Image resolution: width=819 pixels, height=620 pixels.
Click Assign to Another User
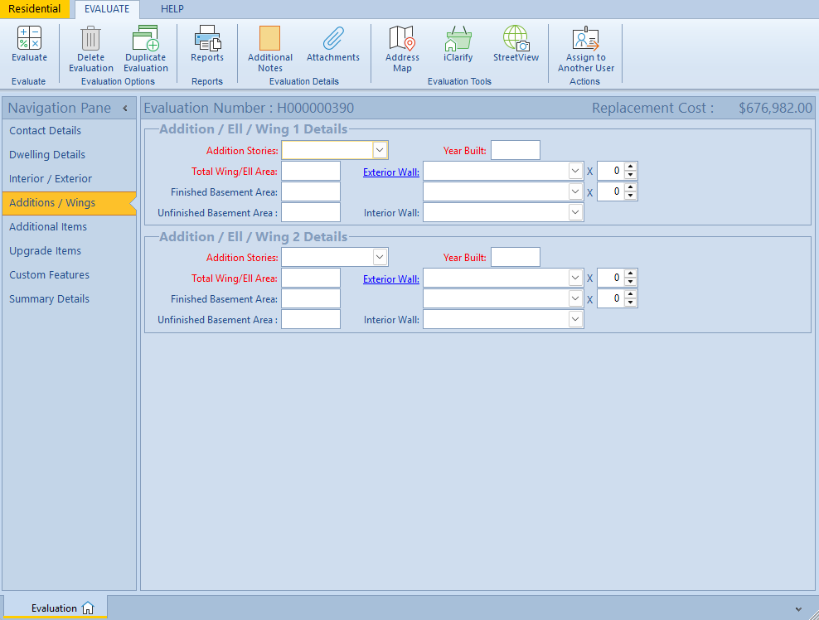tap(585, 39)
